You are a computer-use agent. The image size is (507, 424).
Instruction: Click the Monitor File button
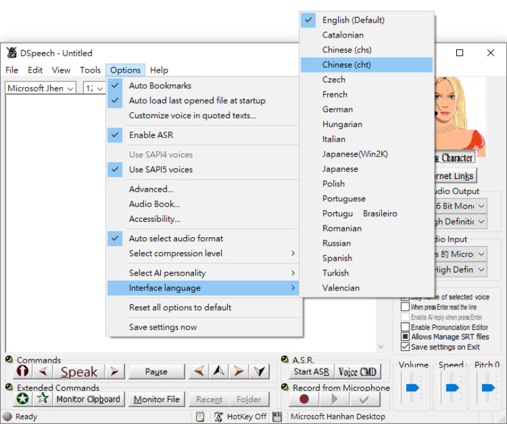(156, 400)
